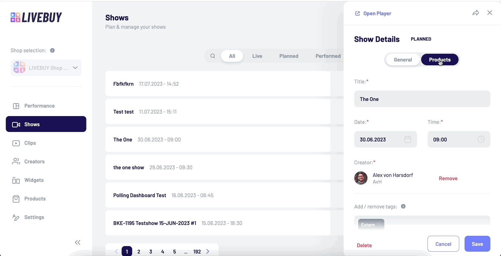Image resolution: width=501 pixels, height=256 pixels.
Task: Click the Widgets sidebar icon
Action: pos(16,180)
